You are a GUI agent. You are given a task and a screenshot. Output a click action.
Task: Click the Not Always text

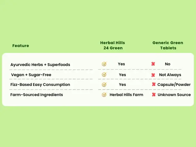pos(170,75)
